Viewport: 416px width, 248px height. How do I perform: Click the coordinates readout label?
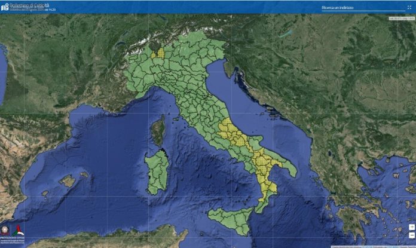tap(402, 19)
